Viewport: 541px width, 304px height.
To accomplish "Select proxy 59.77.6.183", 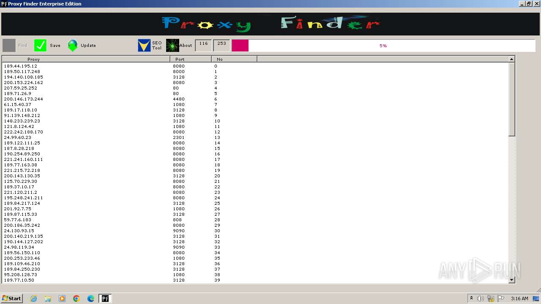I will pos(17,220).
